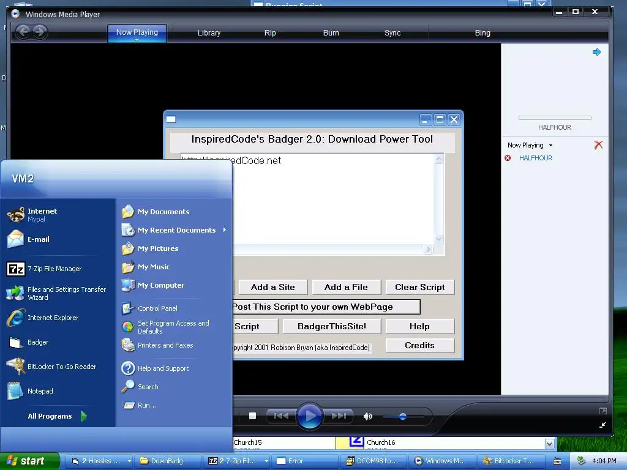The height and width of the screenshot is (470, 627).
Task: Clear the Now Playing list with red X
Action: [598, 145]
